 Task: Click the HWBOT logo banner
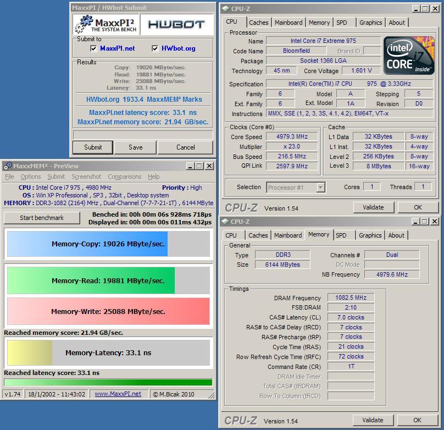176,25
